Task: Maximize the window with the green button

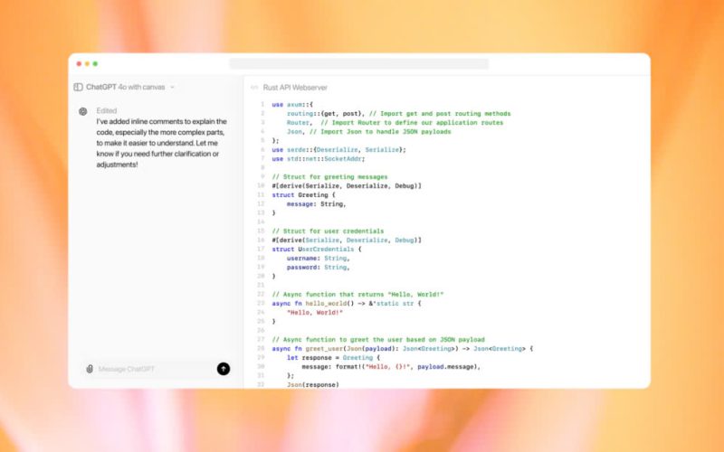Action: click(x=95, y=64)
